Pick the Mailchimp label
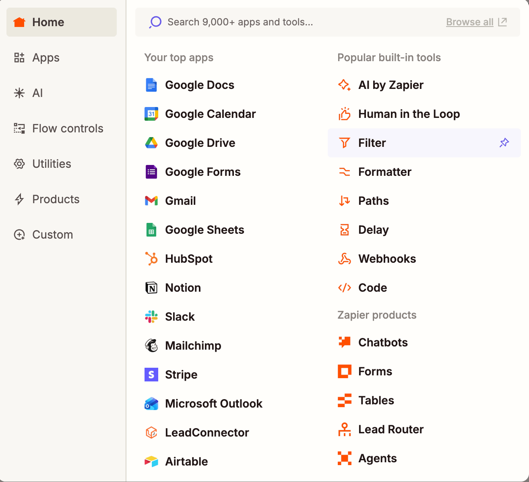 point(193,346)
